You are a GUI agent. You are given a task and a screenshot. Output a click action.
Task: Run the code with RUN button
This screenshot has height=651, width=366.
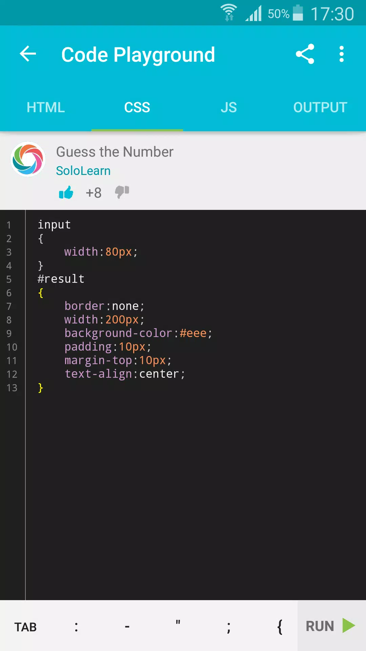click(332, 626)
